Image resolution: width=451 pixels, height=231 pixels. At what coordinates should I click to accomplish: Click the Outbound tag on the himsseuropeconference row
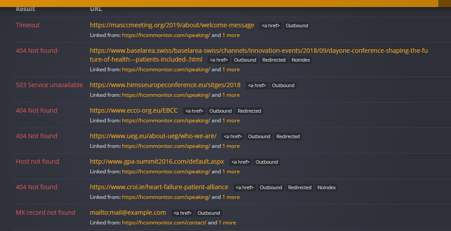(x=283, y=85)
